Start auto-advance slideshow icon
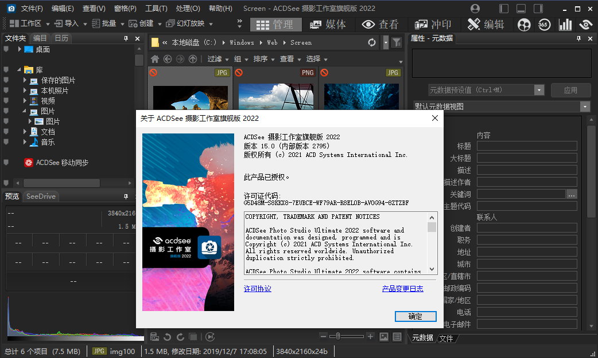The width and height of the screenshot is (598, 358). click(x=210, y=337)
